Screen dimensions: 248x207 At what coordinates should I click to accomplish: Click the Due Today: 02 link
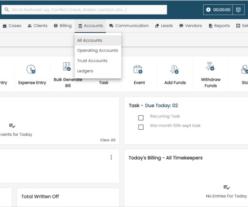(161, 105)
